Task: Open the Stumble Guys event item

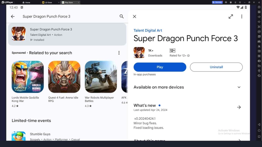Action: pos(67,136)
